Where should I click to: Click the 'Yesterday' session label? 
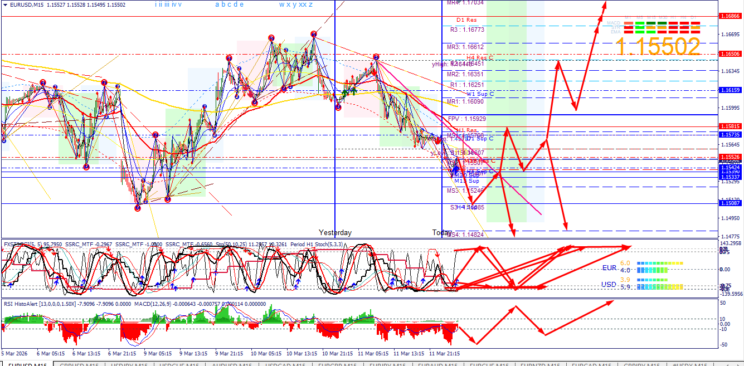pos(335,232)
